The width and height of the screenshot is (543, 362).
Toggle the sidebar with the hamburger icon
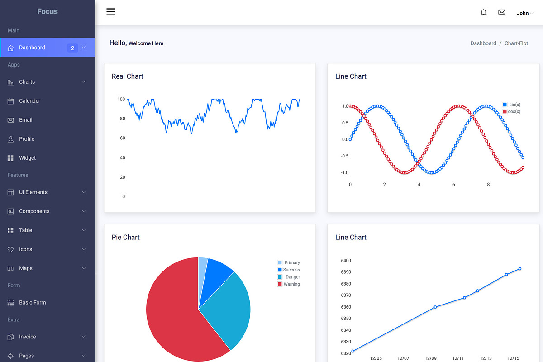pyautogui.click(x=110, y=11)
